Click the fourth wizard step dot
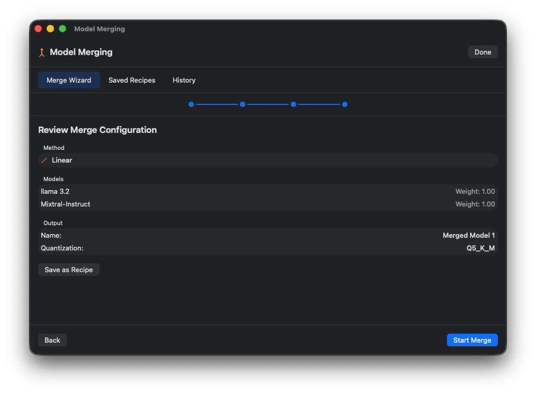536x394 pixels. [x=345, y=104]
